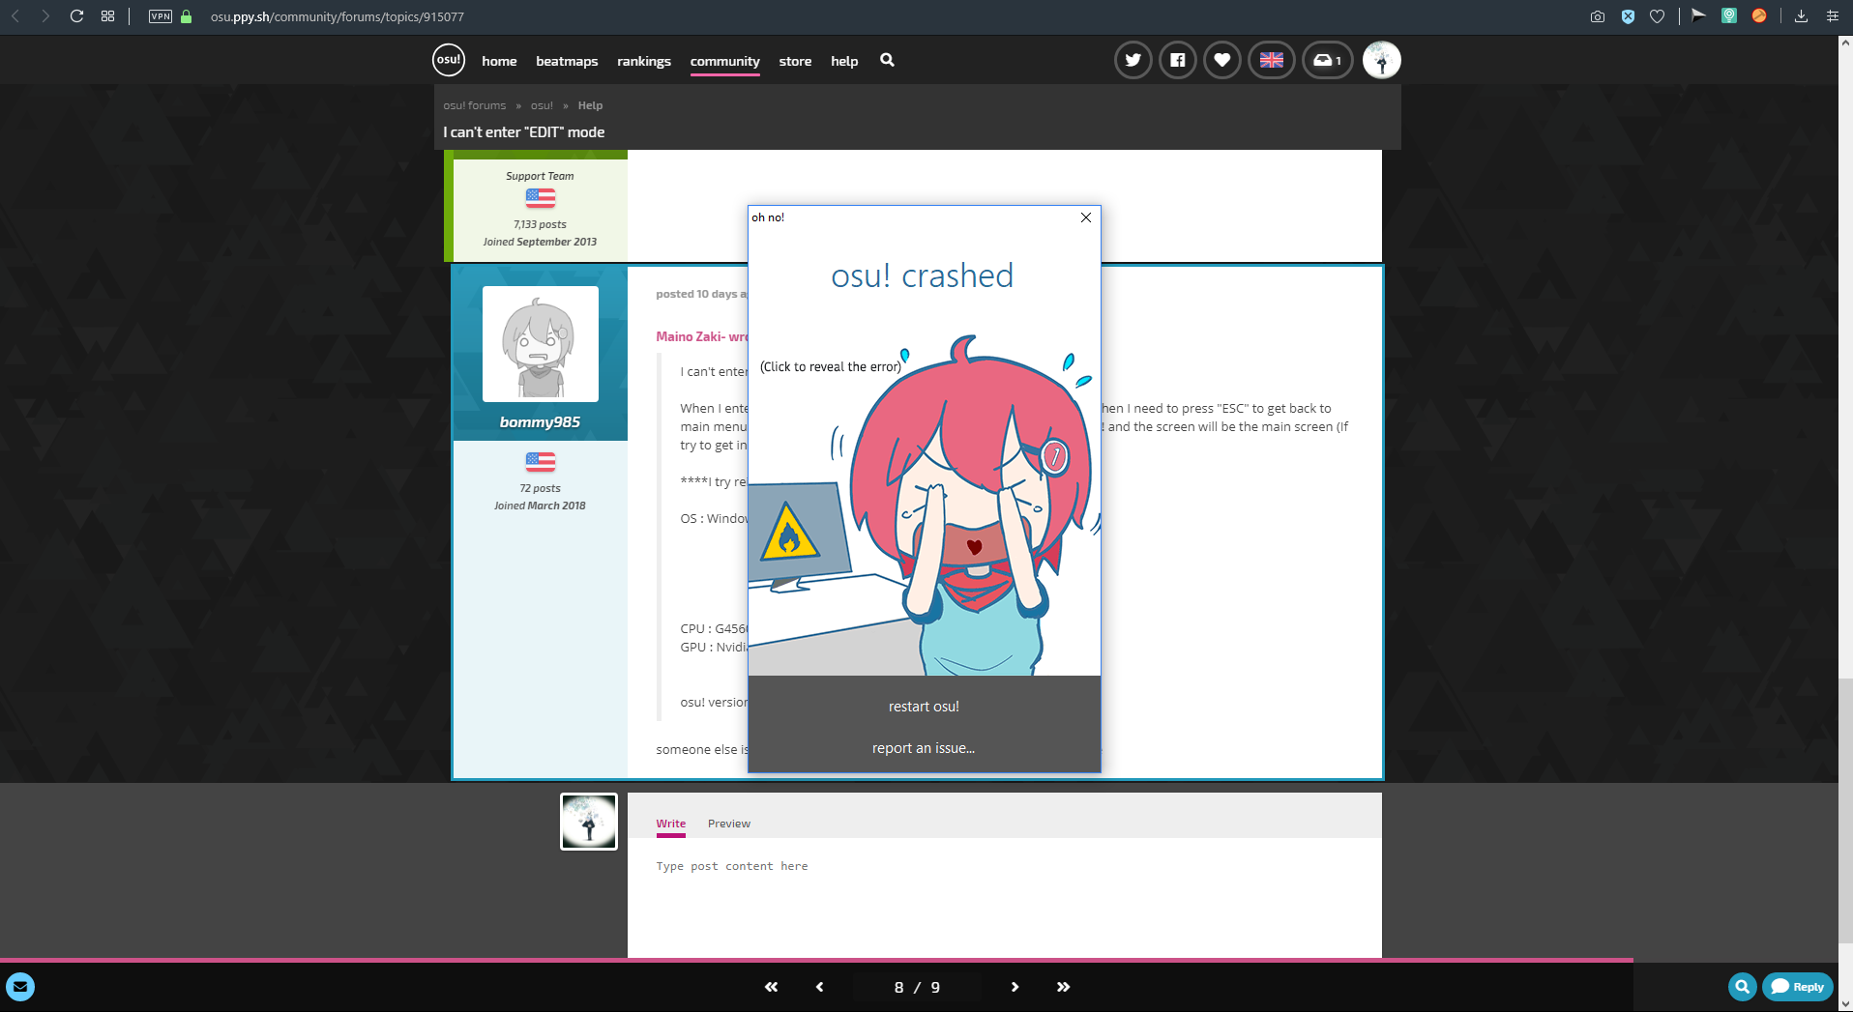Go to next post with right arrow
Screen dimensions: 1853x1012
click(1015, 987)
